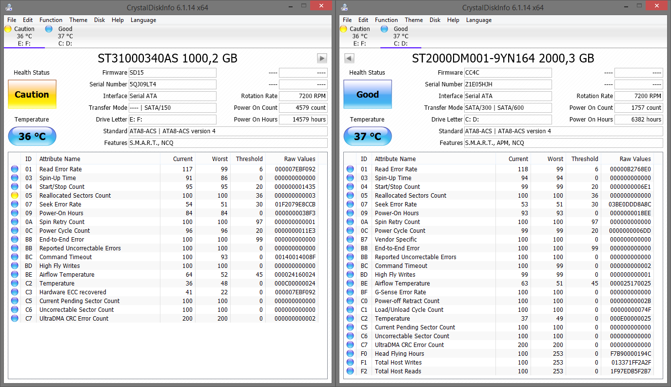This screenshot has height=387, width=671.
Task: Open Edit menu in ST2000DM001 window
Action: tap(363, 20)
